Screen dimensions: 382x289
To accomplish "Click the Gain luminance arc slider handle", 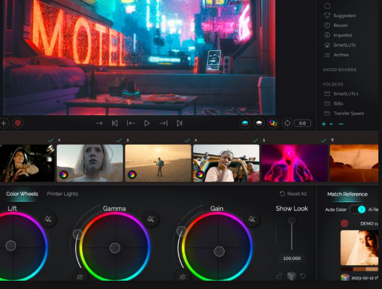I will coord(181,231).
